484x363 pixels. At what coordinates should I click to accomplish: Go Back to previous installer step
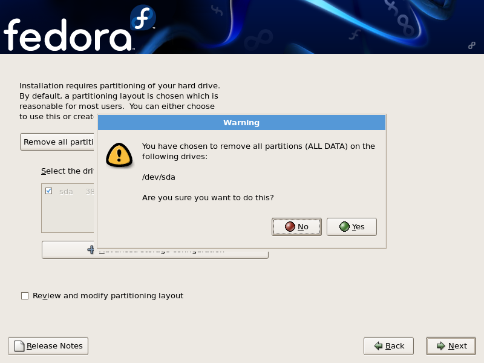pos(388,345)
